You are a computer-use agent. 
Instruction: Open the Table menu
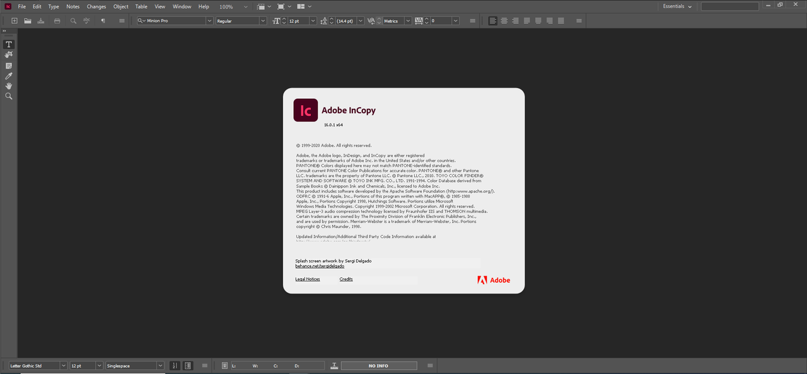[x=141, y=6]
